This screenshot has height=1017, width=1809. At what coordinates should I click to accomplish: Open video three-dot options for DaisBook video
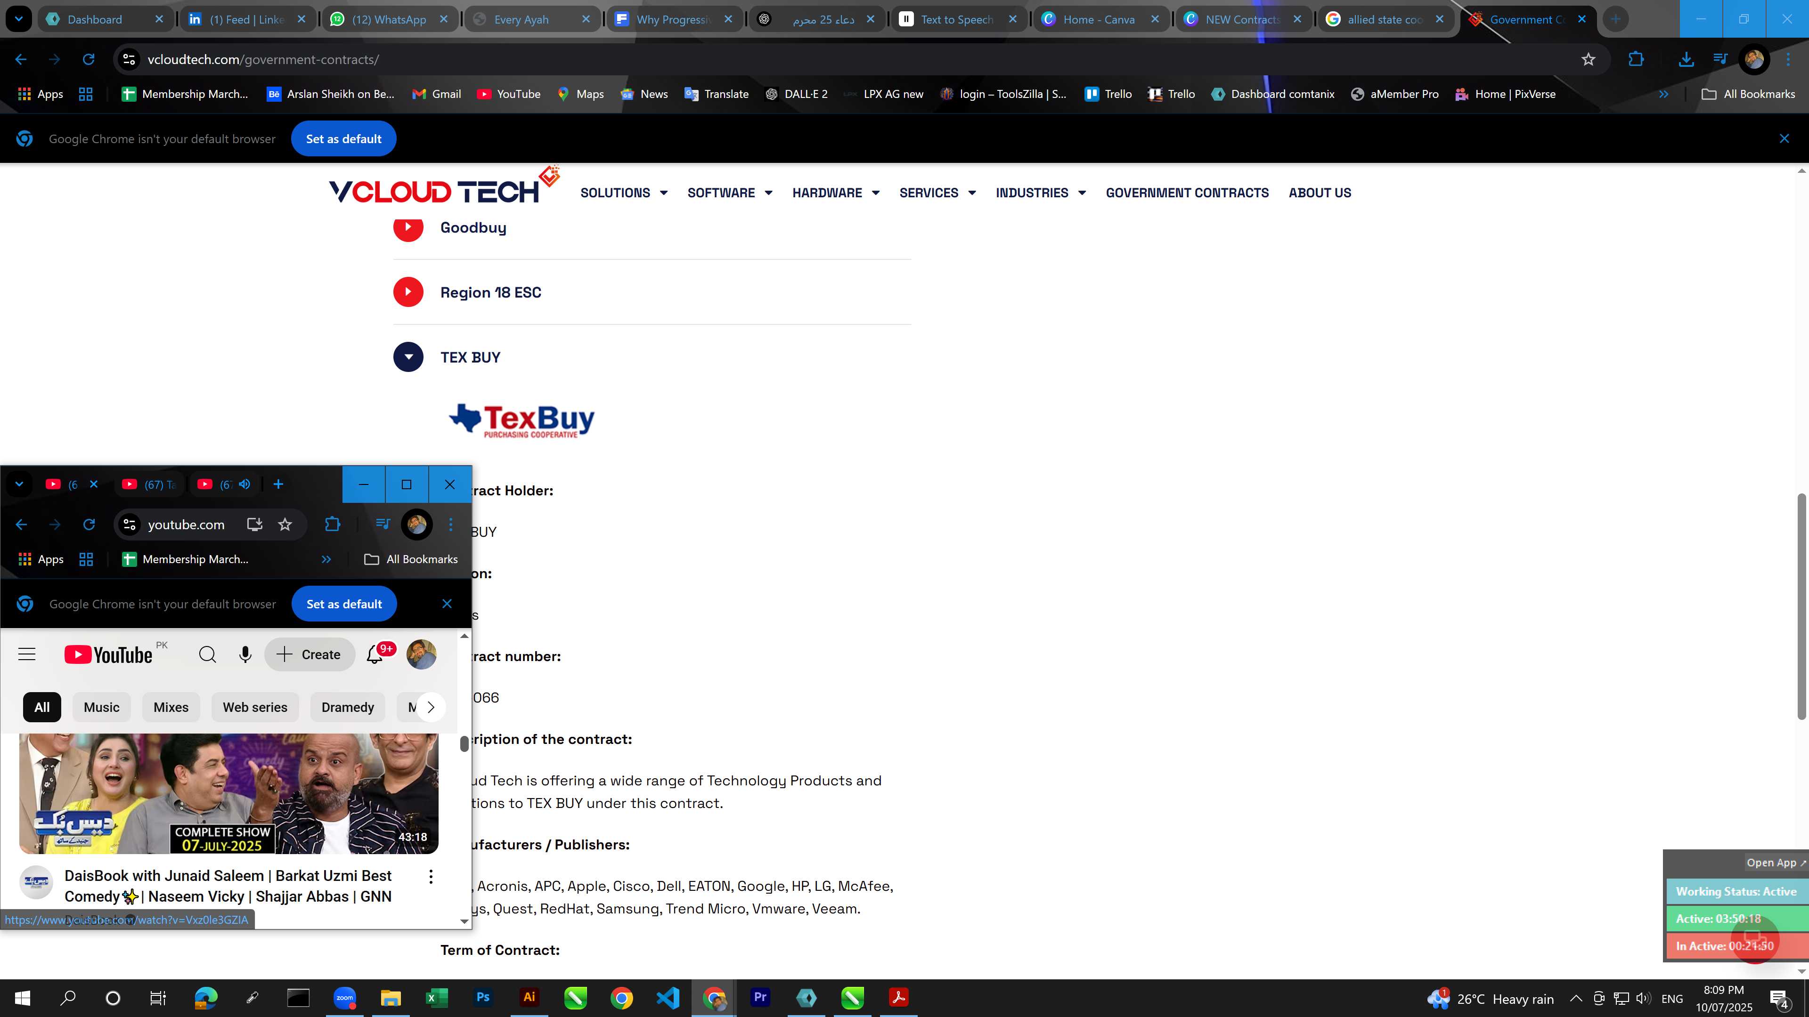coord(431,877)
